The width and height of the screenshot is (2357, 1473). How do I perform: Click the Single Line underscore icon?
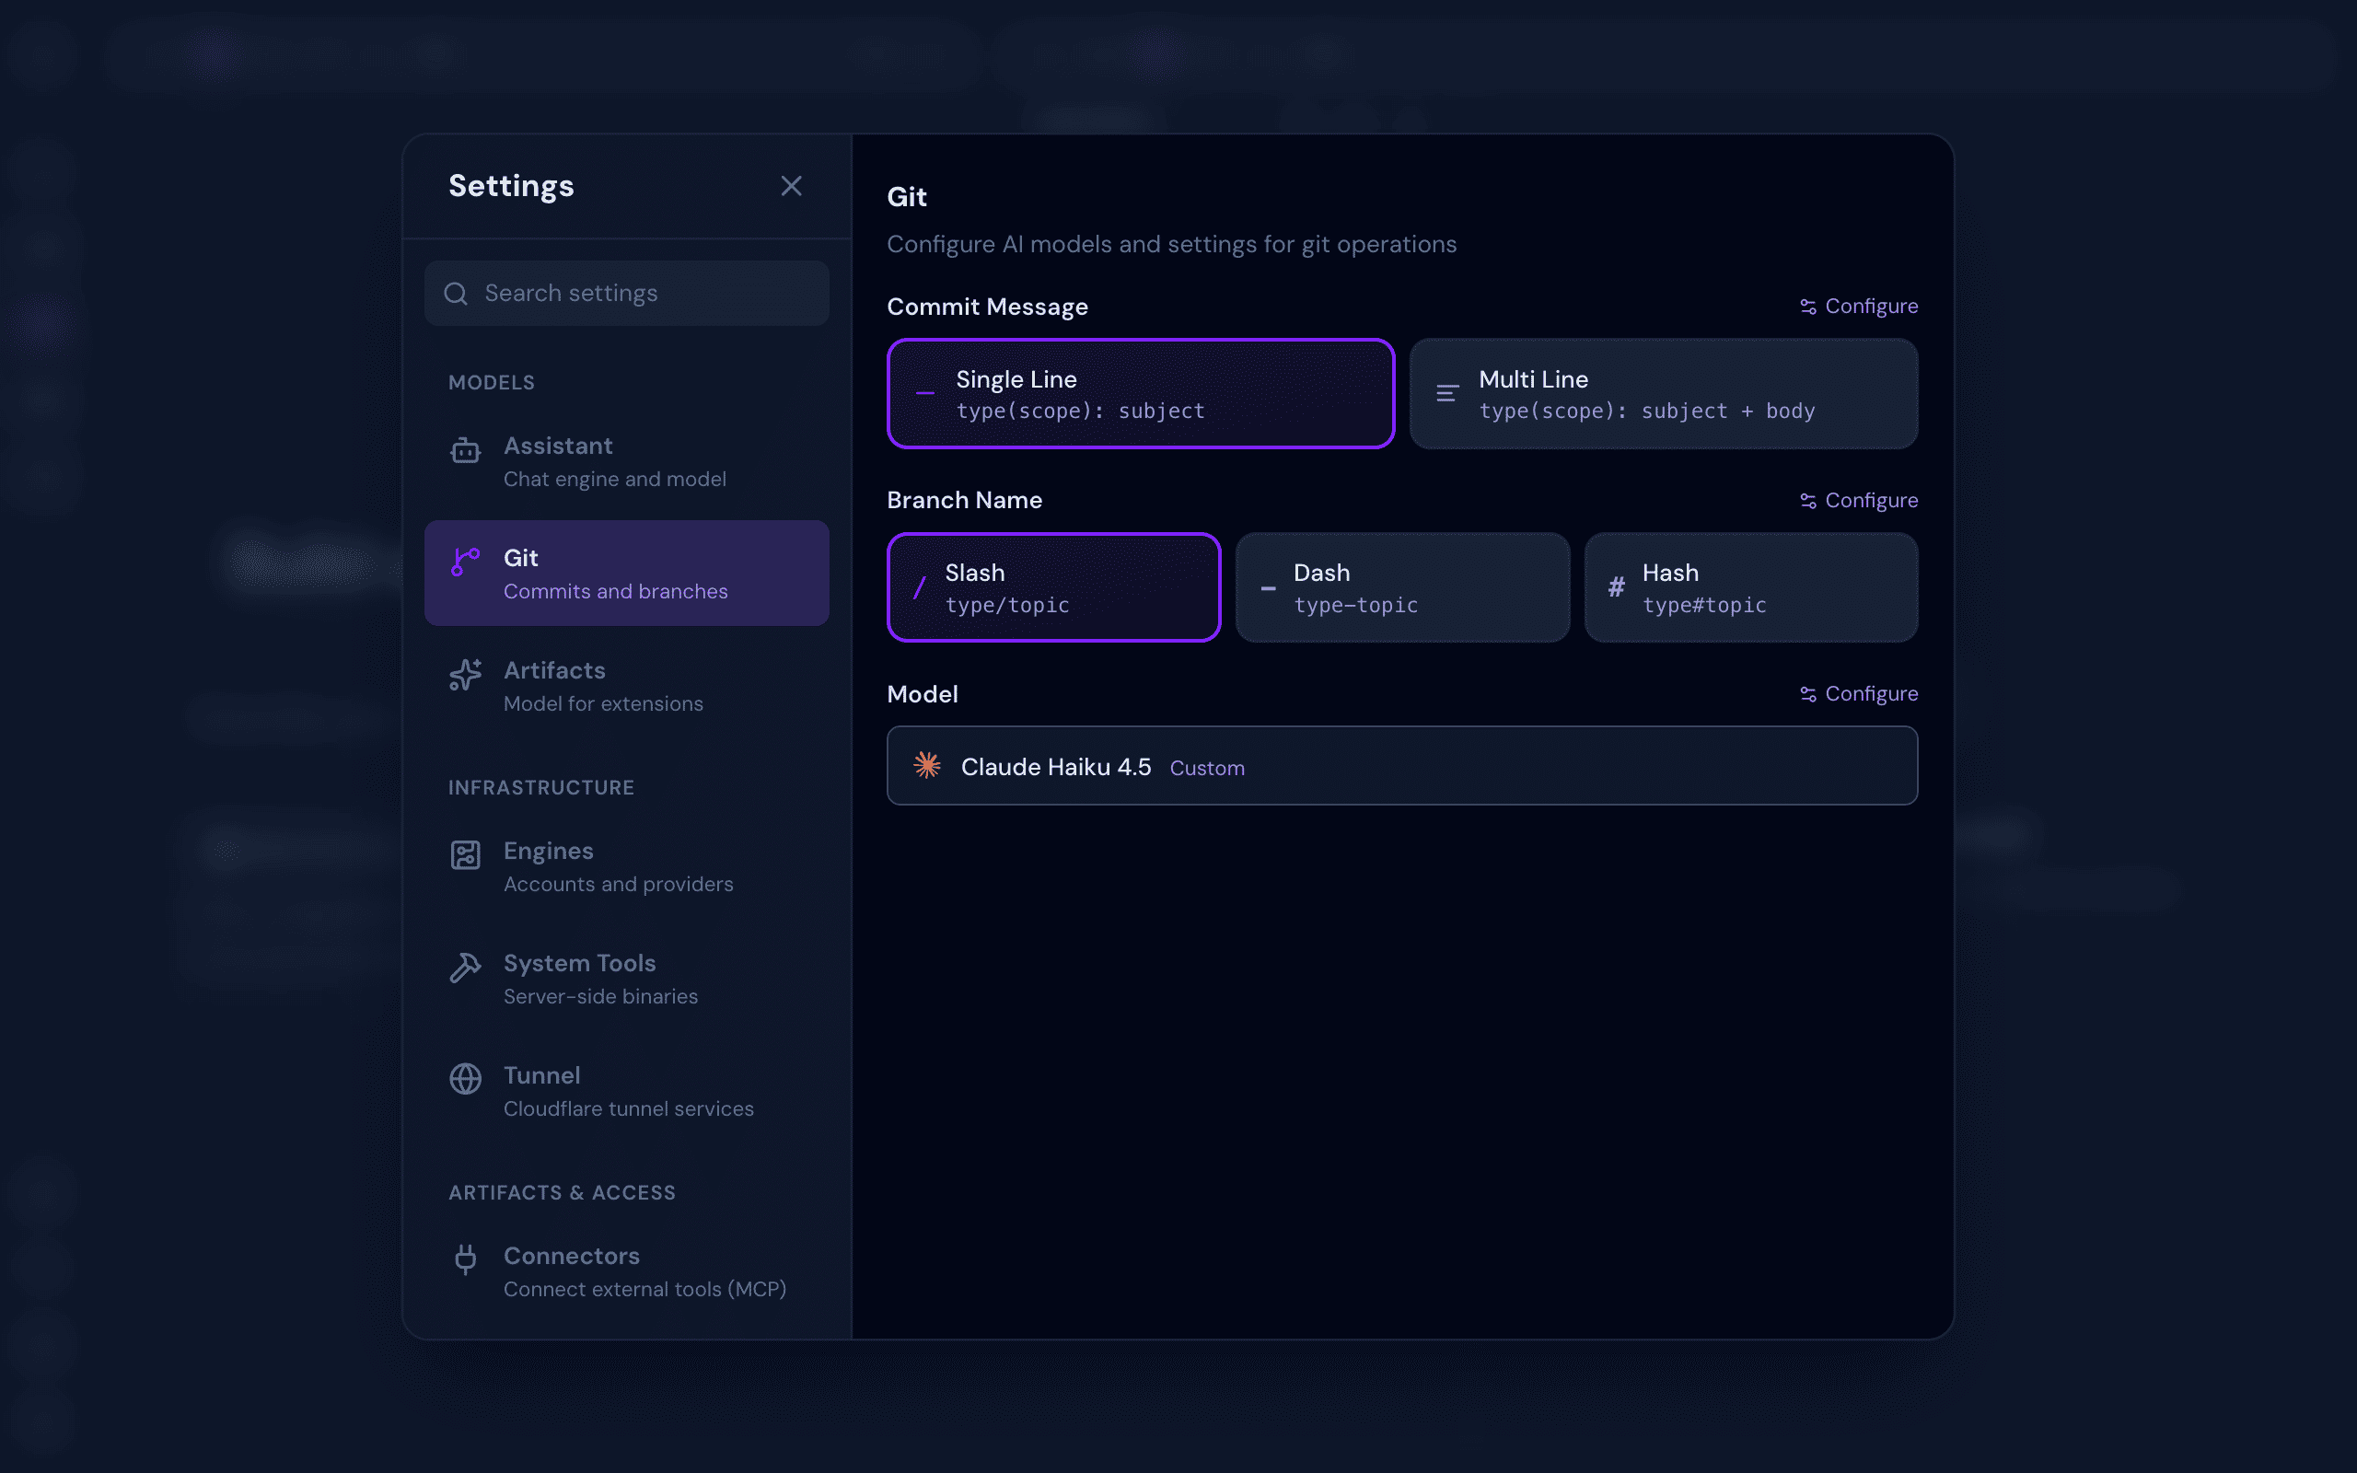click(x=925, y=394)
